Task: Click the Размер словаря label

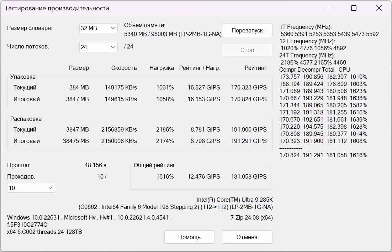Action: [30, 28]
